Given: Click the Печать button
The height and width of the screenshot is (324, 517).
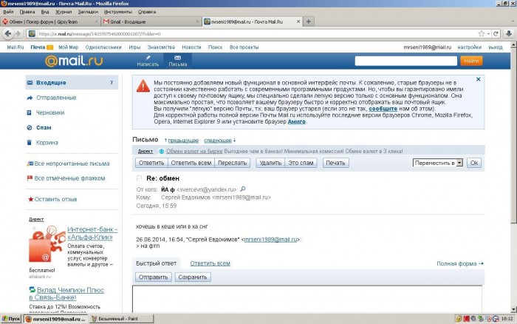Looking at the screenshot, I should click(335, 163).
